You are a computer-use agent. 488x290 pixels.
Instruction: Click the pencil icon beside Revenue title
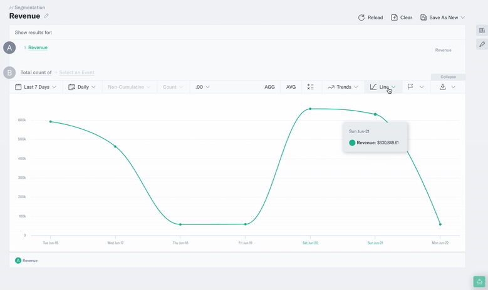(x=46, y=16)
